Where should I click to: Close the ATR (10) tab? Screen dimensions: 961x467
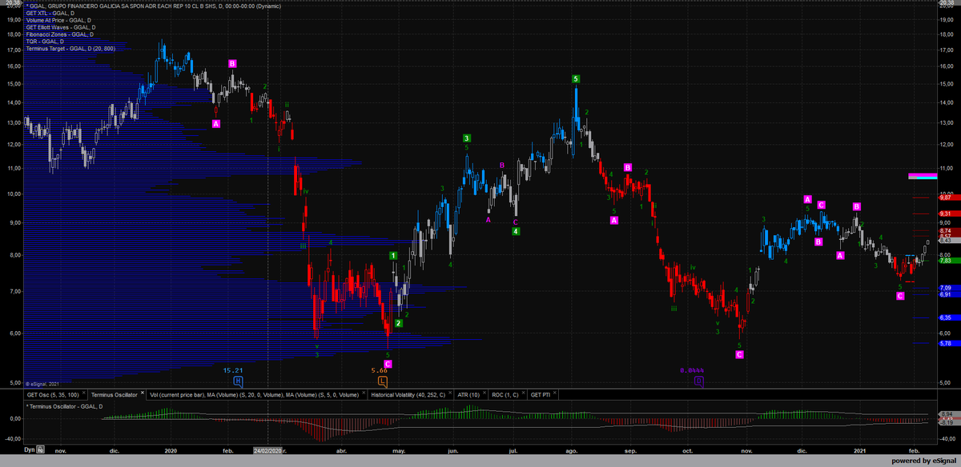tap(484, 394)
